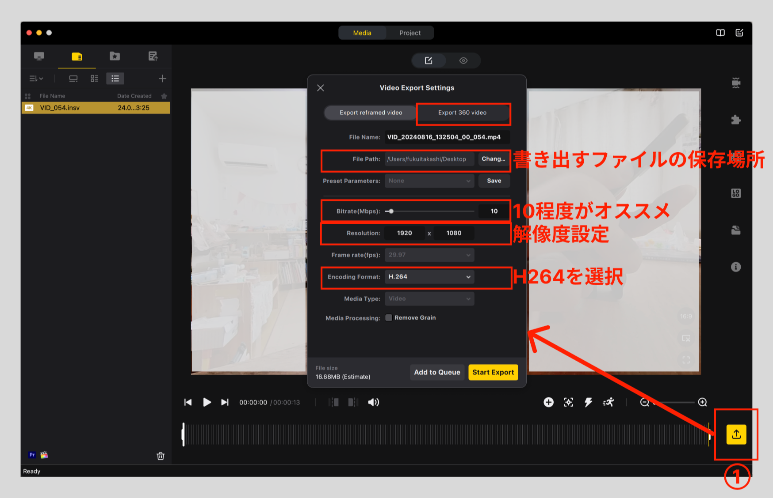Click the note edit icon at top right
The height and width of the screenshot is (498, 773).
point(739,33)
